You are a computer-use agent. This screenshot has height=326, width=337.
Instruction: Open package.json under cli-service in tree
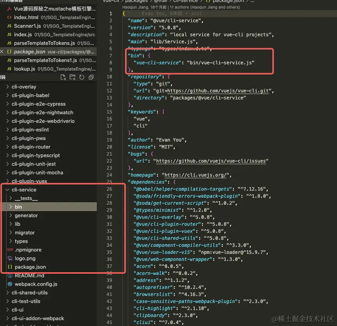tap(48, 267)
